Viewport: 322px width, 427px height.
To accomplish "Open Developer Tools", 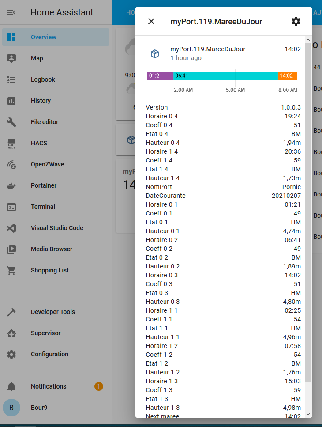I will 52,312.
